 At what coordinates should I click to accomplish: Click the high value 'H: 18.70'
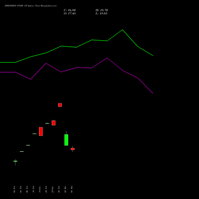[101, 10]
